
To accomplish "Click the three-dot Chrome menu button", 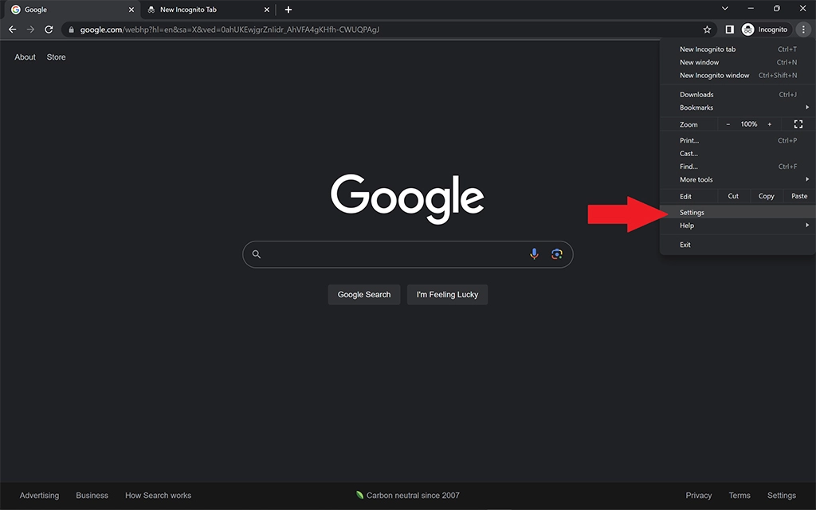I will pos(803,29).
